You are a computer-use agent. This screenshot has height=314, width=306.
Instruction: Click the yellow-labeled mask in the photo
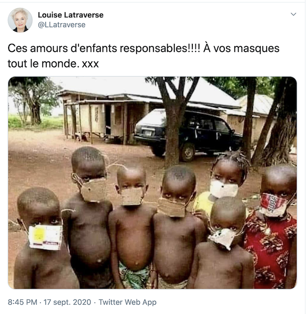tap(45, 237)
